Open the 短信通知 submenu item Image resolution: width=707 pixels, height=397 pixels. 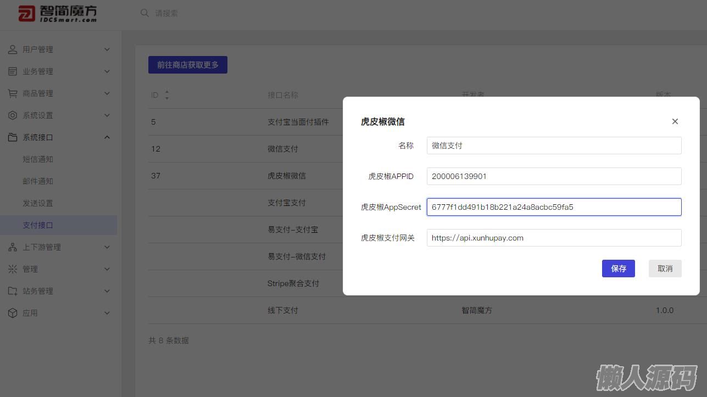pyautogui.click(x=38, y=159)
